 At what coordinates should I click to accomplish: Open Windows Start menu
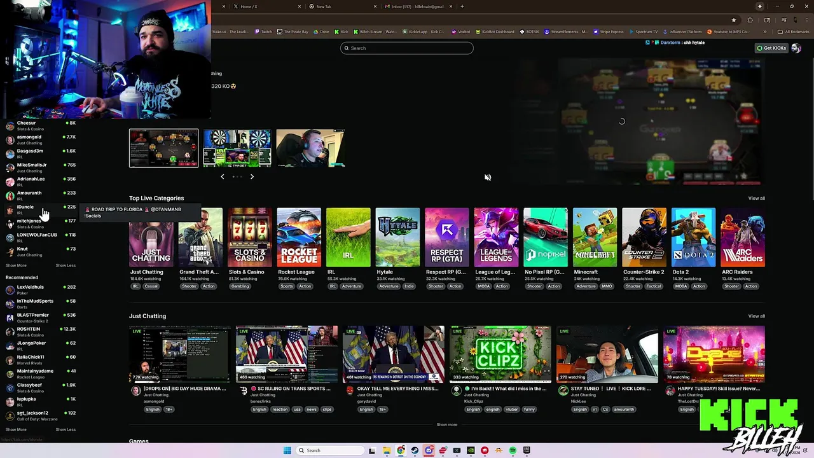point(287,450)
